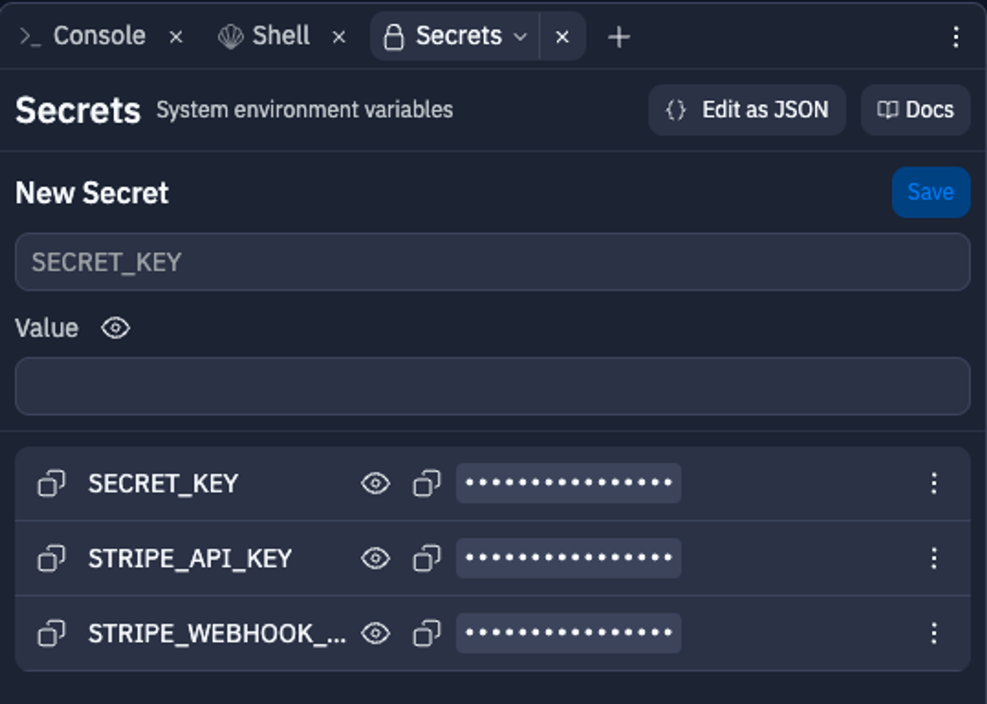Edit secrets as JSON
This screenshot has width=987, height=704.
(x=746, y=109)
